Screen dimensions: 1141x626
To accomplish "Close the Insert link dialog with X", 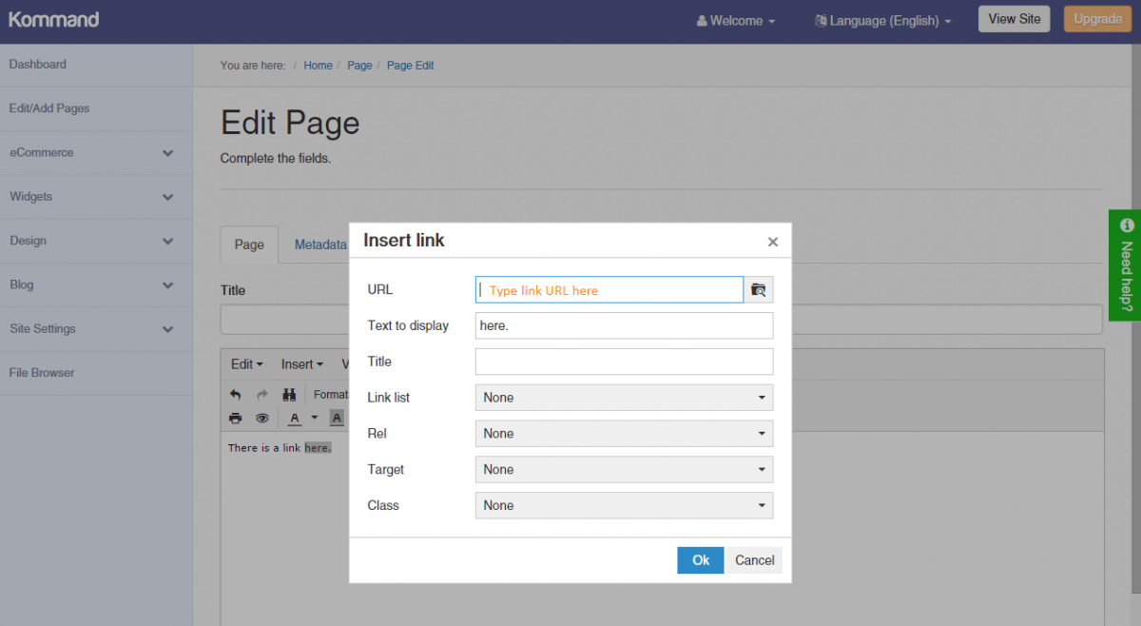I will [772, 243].
